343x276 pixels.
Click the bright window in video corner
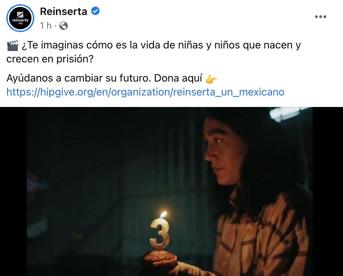pyautogui.click(x=289, y=114)
